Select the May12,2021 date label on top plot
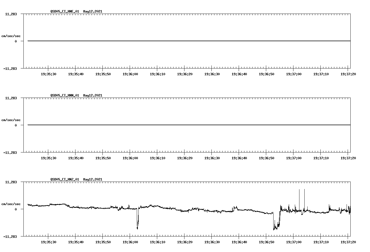Screen dimensions: 370x252 click(x=93, y=11)
